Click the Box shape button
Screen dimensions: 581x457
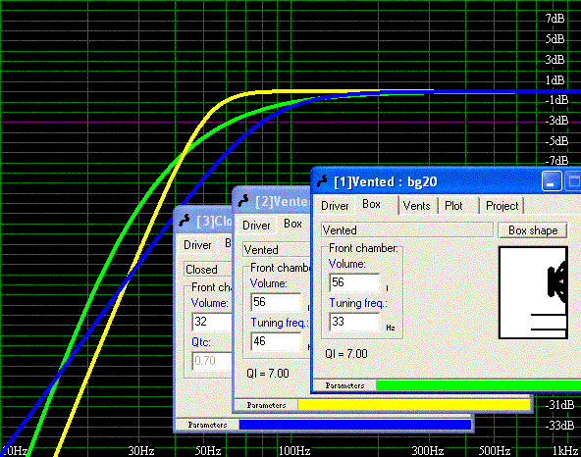(x=533, y=230)
